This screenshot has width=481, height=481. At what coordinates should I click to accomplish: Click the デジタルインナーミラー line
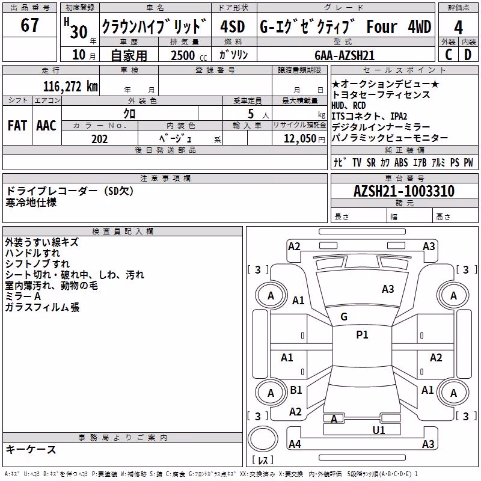[x=381, y=127]
